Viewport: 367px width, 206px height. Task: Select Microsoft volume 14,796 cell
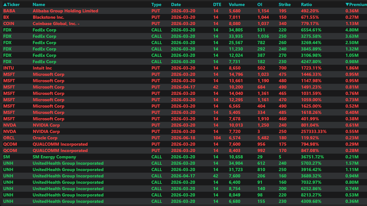pyautogui.click(x=236, y=74)
